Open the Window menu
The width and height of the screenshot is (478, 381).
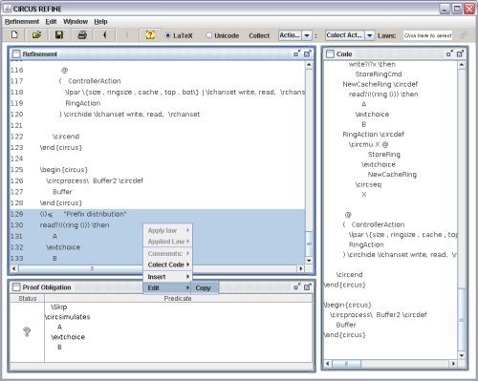76,22
